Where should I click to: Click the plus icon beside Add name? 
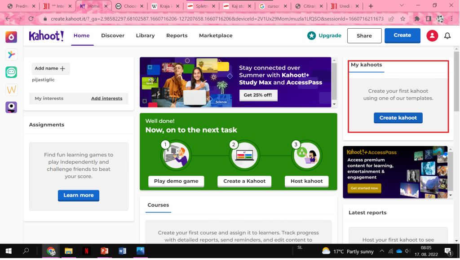(x=62, y=69)
